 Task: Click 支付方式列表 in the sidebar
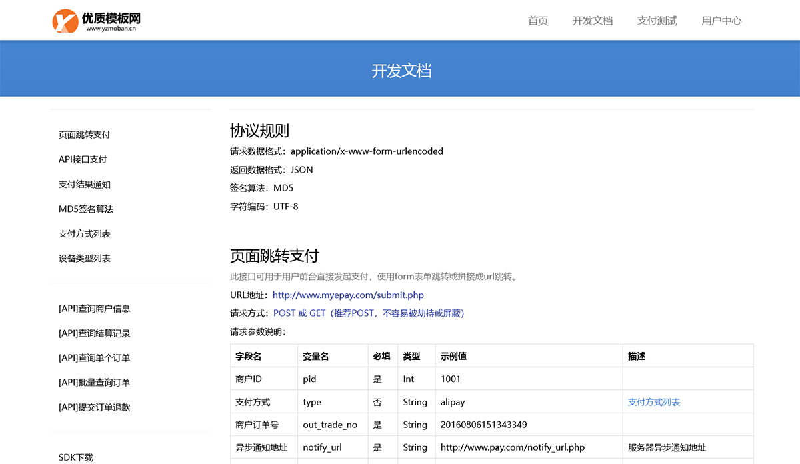84,234
